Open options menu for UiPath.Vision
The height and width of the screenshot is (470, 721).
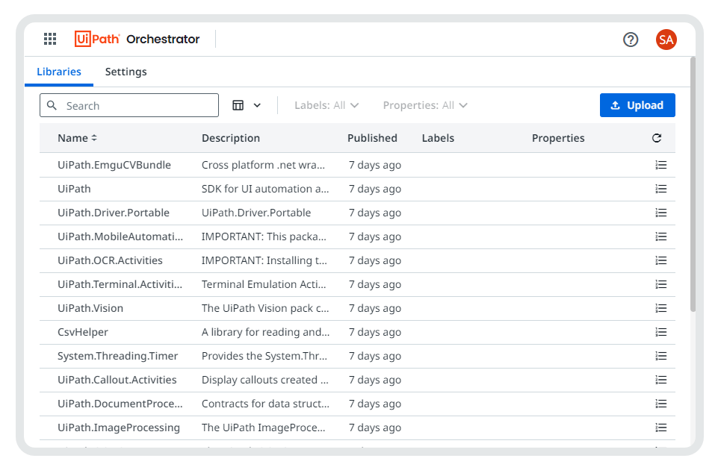pos(660,308)
